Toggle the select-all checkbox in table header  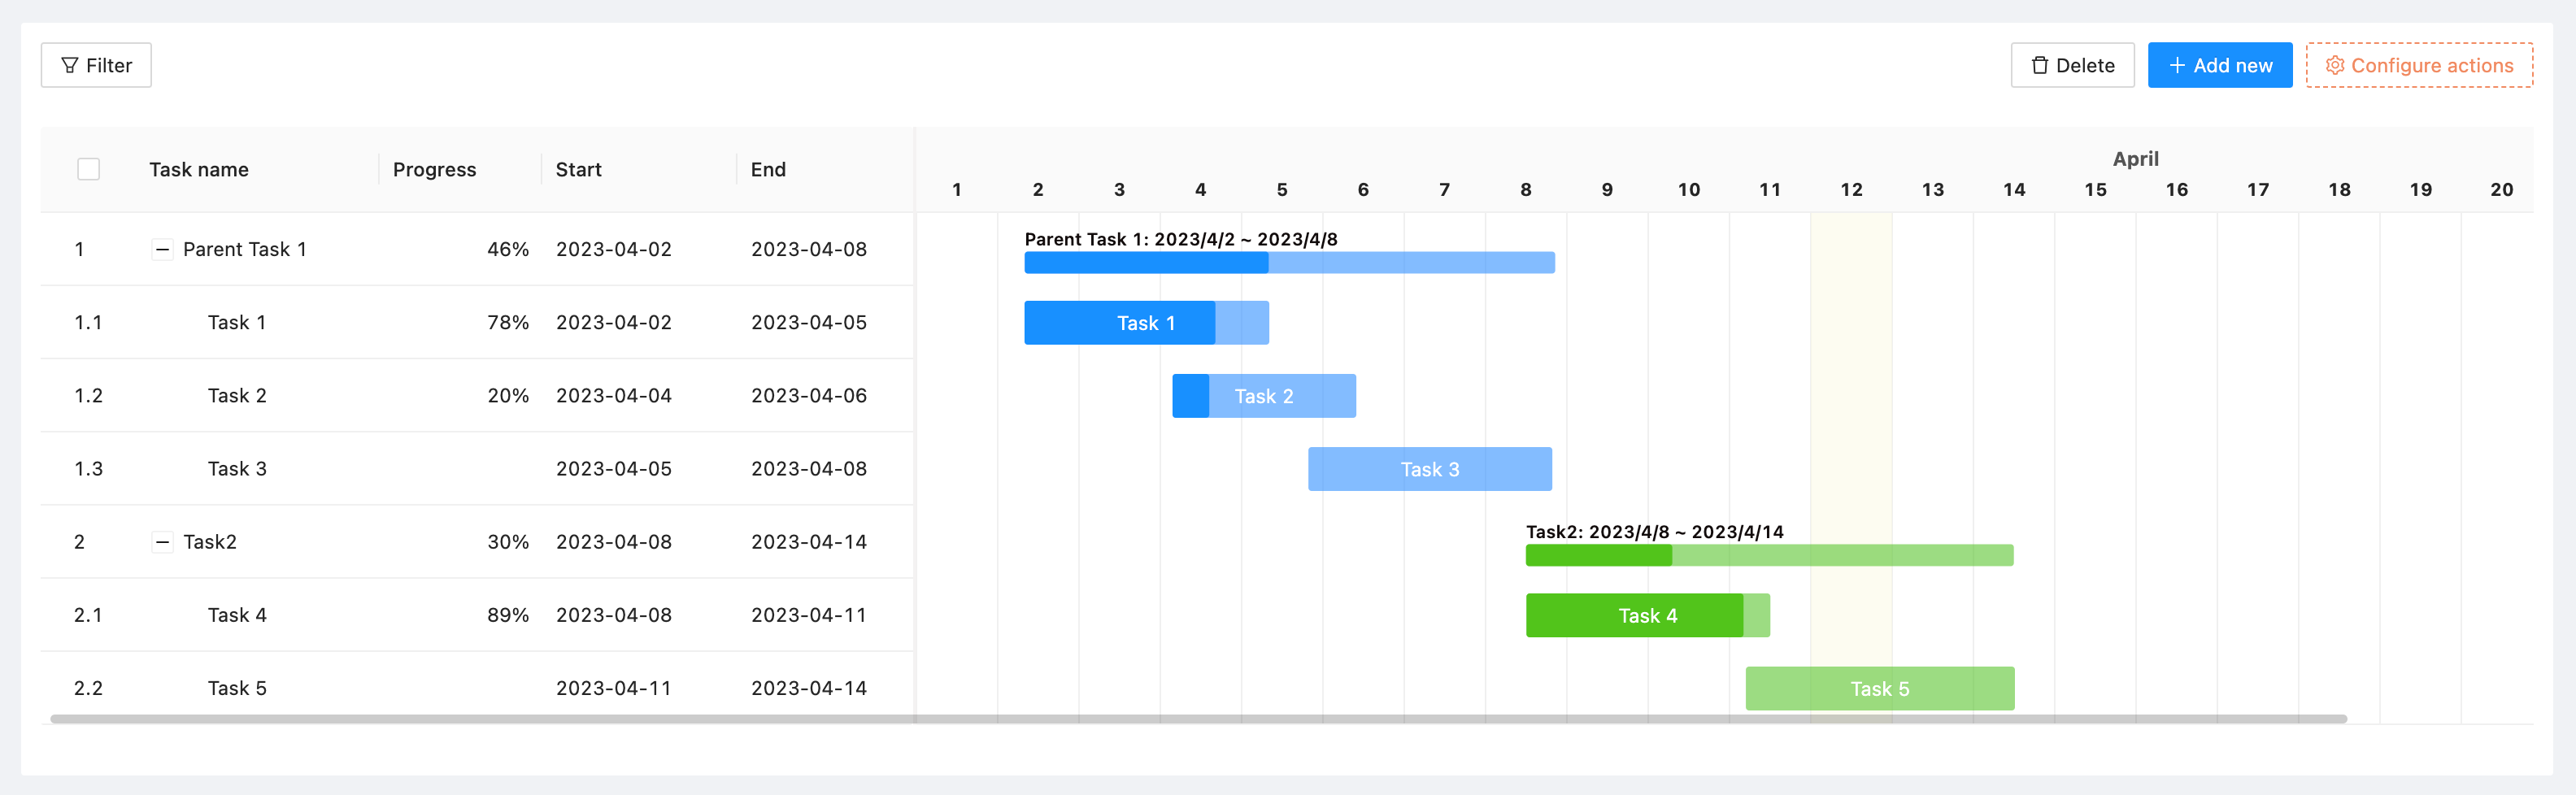[89, 170]
